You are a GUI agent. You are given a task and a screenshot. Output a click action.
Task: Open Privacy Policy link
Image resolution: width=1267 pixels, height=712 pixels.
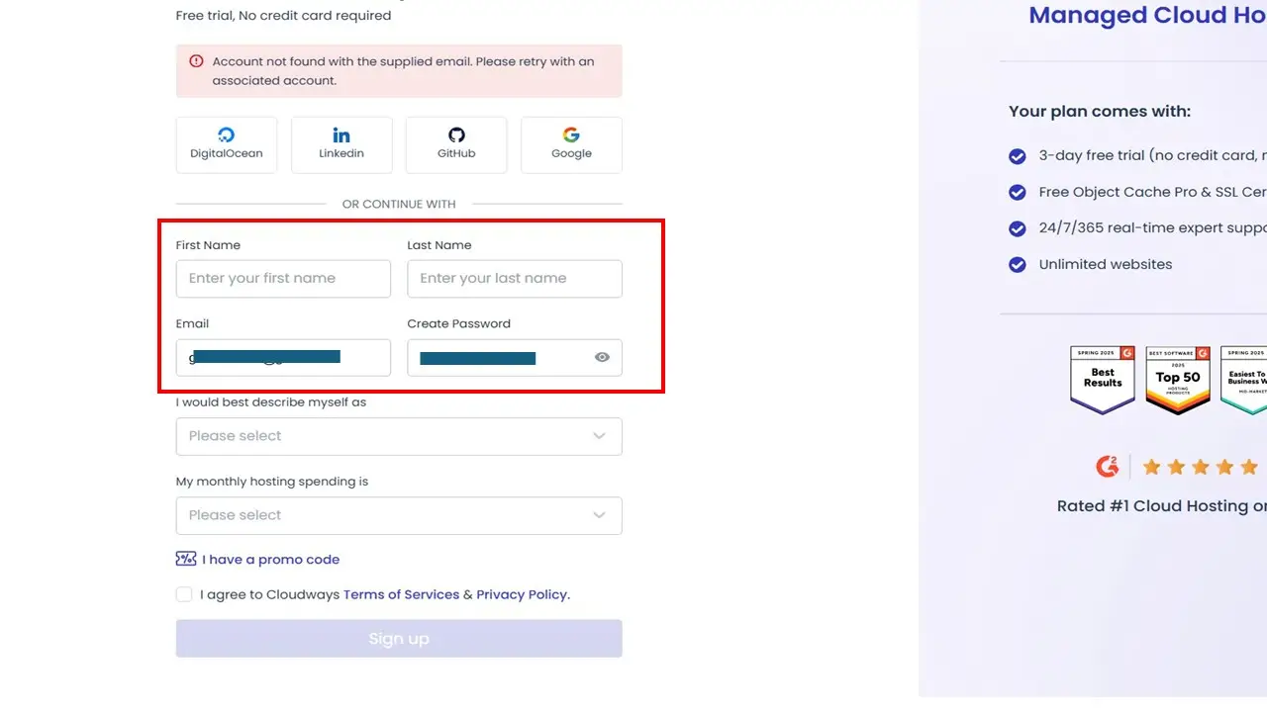pyautogui.click(x=523, y=594)
